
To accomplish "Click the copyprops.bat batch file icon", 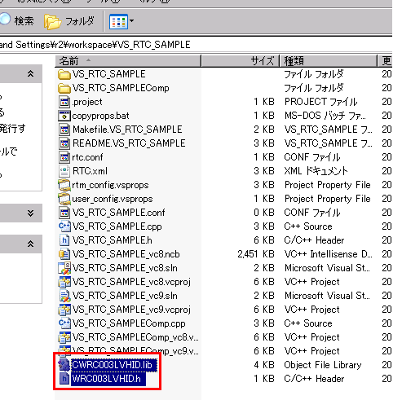I will tap(64, 116).
